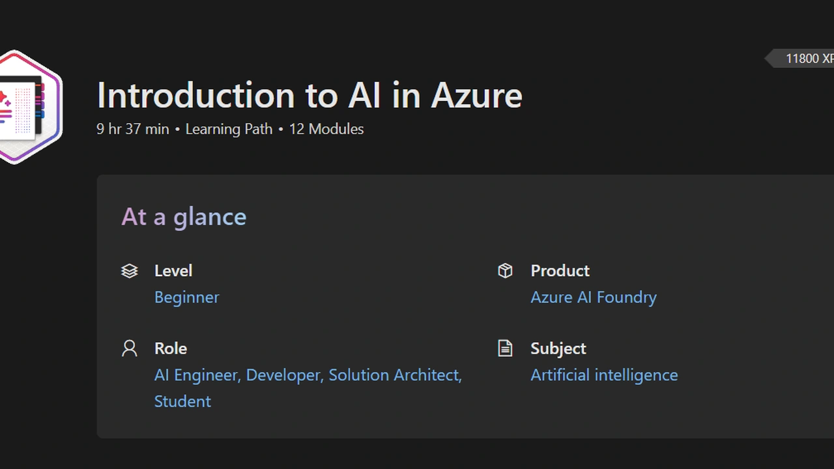Click the Role person icon
The image size is (834, 469).
pyautogui.click(x=130, y=348)
